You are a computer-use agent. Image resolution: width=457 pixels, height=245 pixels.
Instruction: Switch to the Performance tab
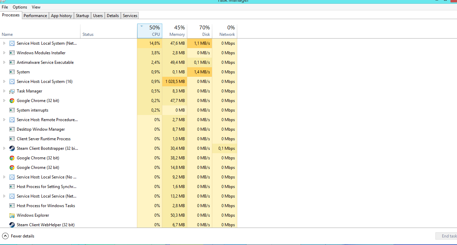[x=35, y=16]
